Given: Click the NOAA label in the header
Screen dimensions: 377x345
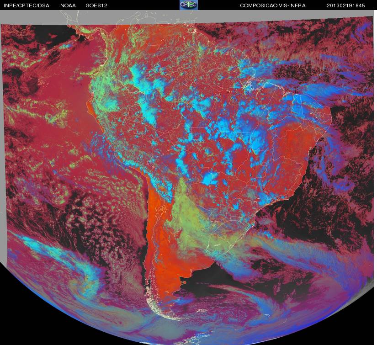Looking at the screenshot, I should click(68, 5).
